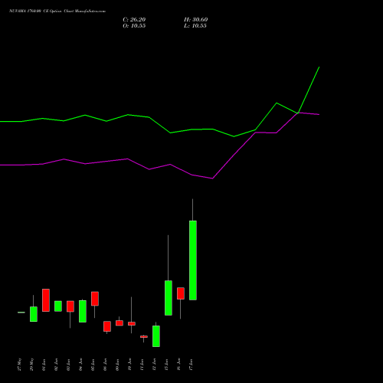Select the red candle for 16 Jun

[x=181, y=293]
